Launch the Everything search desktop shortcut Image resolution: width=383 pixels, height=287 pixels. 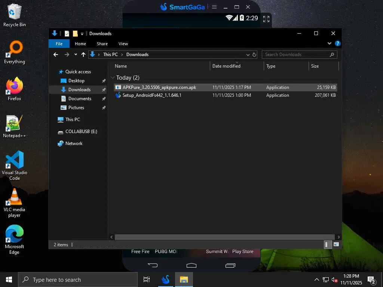pyautogui.click(x=15, y=52)
